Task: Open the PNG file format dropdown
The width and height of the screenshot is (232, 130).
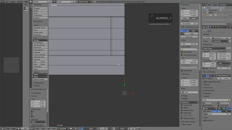Action: point(210,109)
